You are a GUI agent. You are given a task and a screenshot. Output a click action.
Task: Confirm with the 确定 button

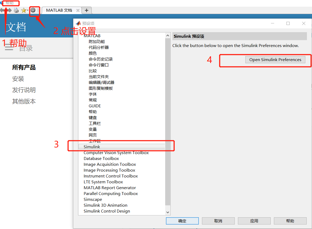point(182,221)
